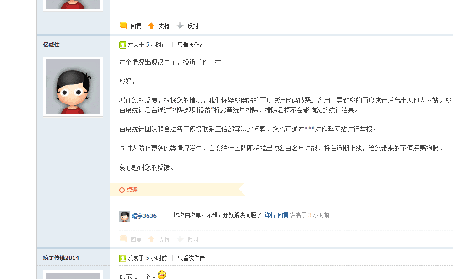Click the orange circle 点评 icon

122,190
